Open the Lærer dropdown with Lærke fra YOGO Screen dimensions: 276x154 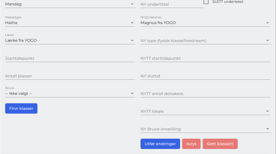pos(70,41)
